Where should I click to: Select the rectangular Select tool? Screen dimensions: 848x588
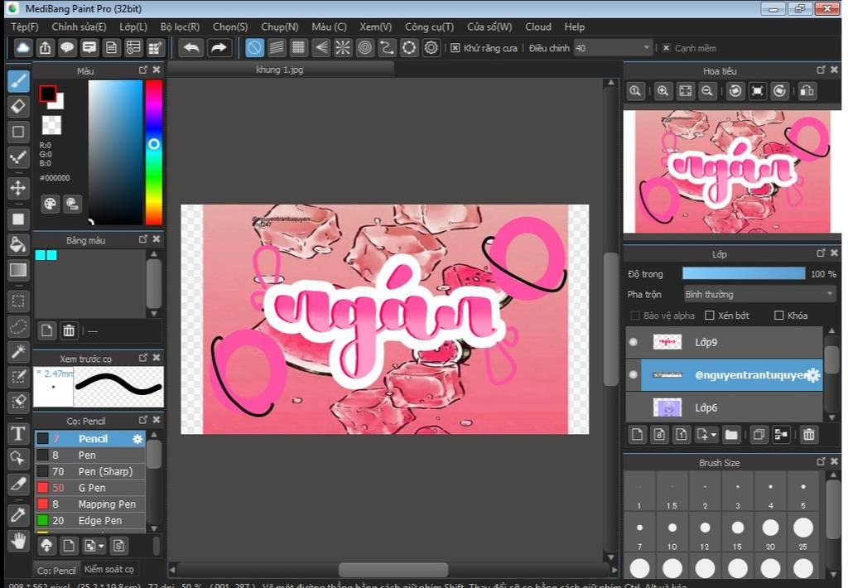18,301
